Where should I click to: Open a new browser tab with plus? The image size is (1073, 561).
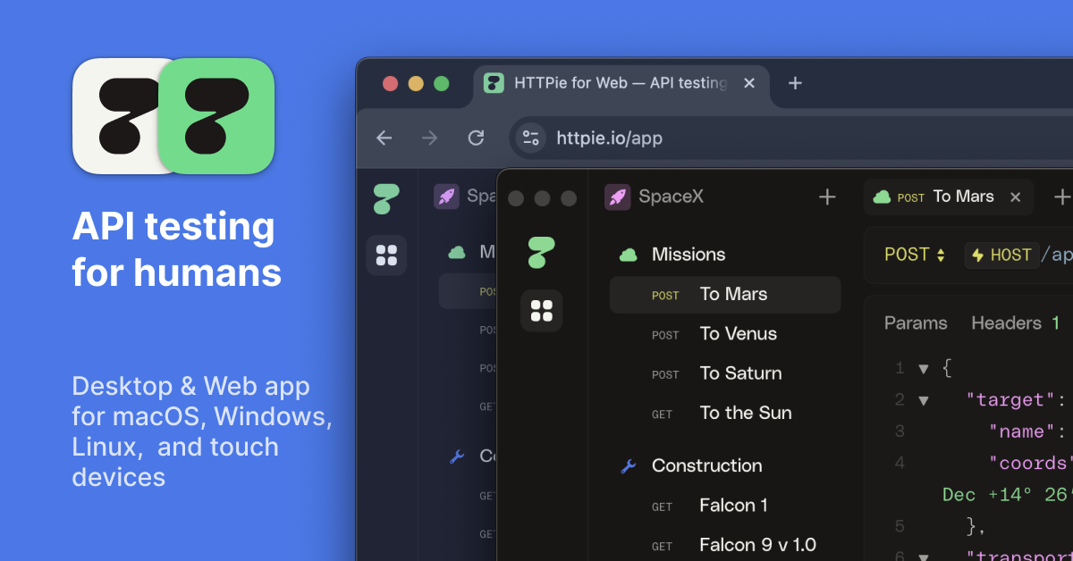pyautogui.click(x=795, y=83)
